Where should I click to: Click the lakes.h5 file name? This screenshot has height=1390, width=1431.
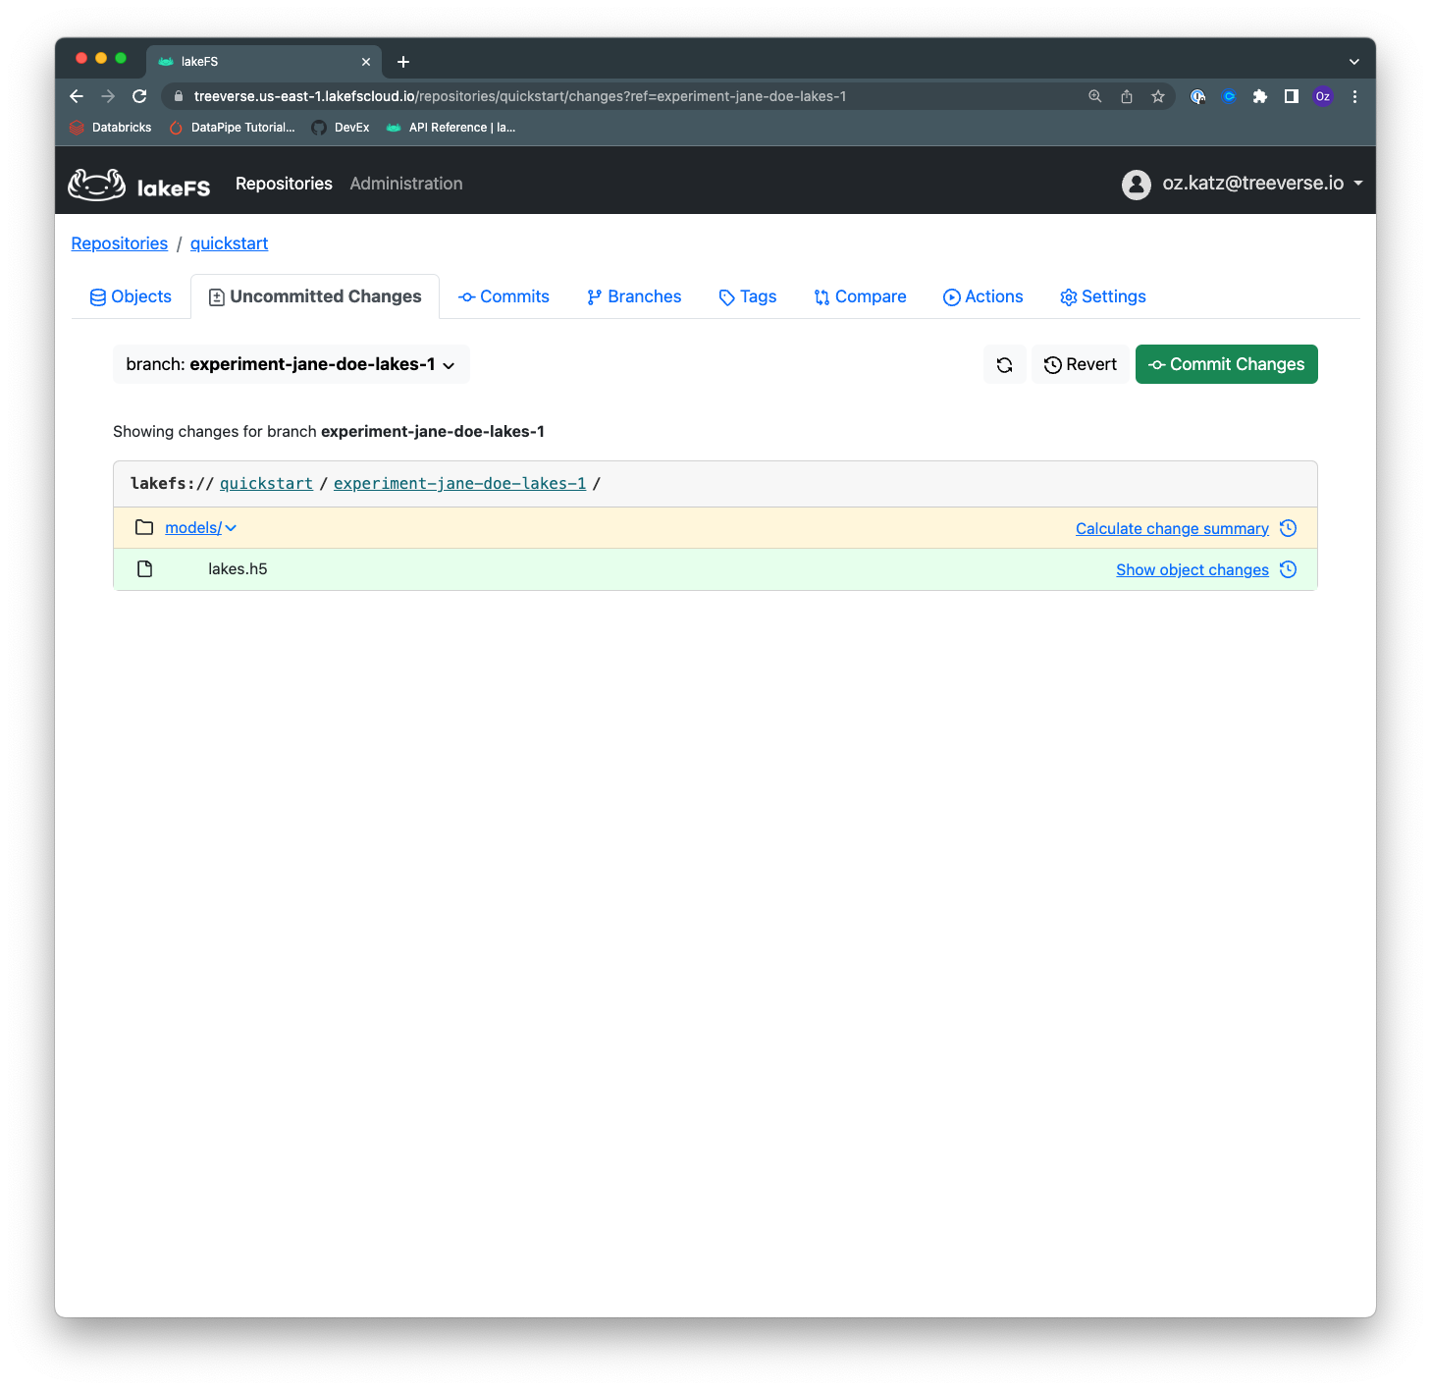[x=238, y=568]
